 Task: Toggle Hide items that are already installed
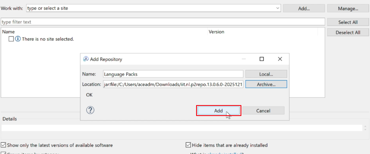(x=188, y=145)
